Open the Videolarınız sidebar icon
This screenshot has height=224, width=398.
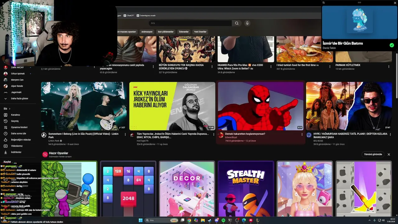point(5,146)
